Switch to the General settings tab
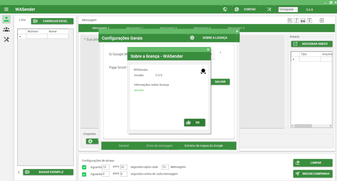The image size is (337, 181). [123, 146]
